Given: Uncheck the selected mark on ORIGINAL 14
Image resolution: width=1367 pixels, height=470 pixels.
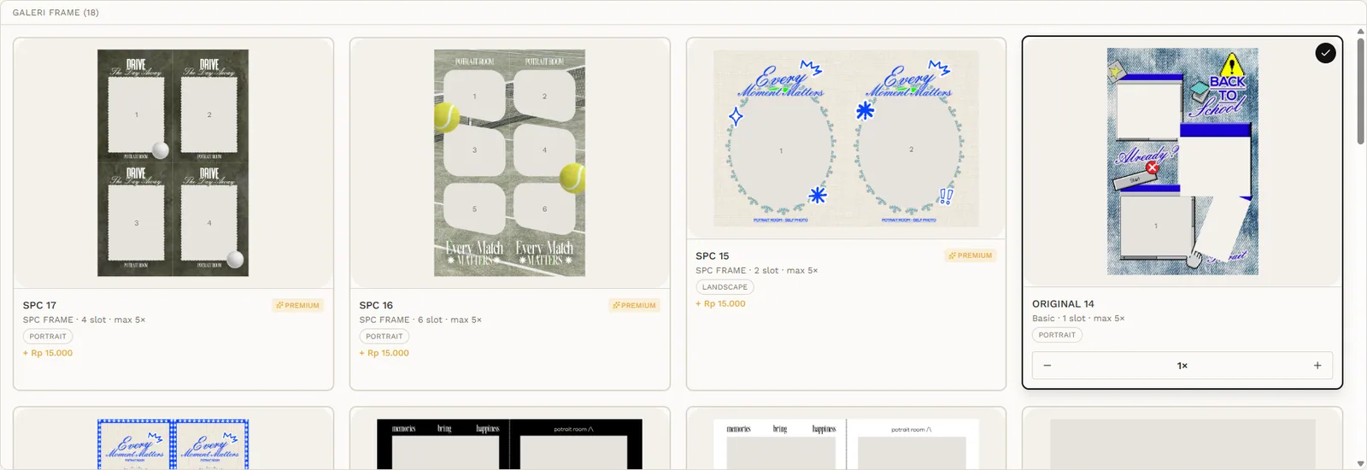Looking at the screenshot, I should click(x=1325, y=53).
